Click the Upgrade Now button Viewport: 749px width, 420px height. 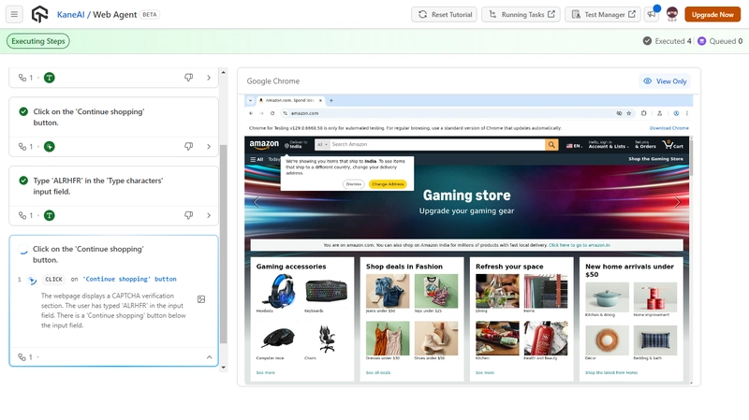pyautogui.click(x=712, y=14)
